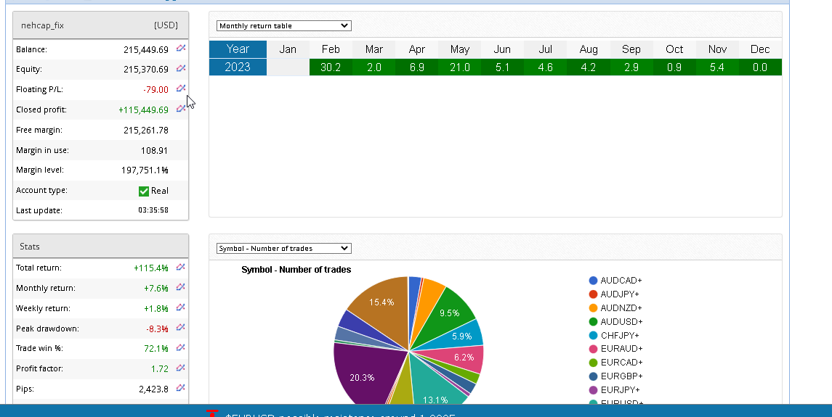Open the Profit factor chart icon
Viewport: 832px width, 417px height.
181,368
